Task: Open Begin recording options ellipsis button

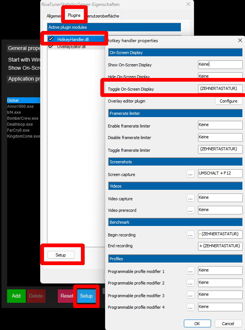Action: [191, 235]
